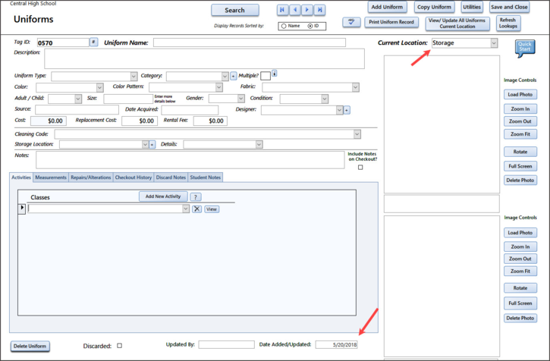Screen dimensions: 550x361
Task: Delete the class row with X icon
Action: [196, 209]
